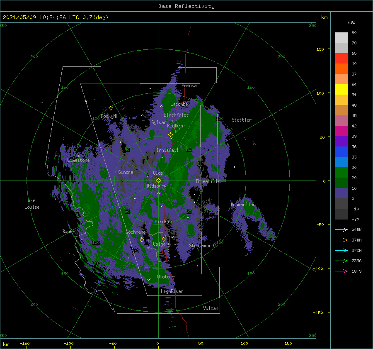
Task: Click the white plus marker east of ThreeHills
Action: tap(234, 167)
